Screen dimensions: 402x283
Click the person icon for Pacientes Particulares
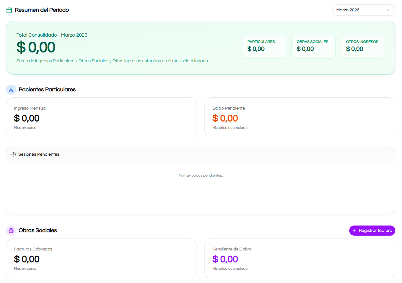point(11,90)
